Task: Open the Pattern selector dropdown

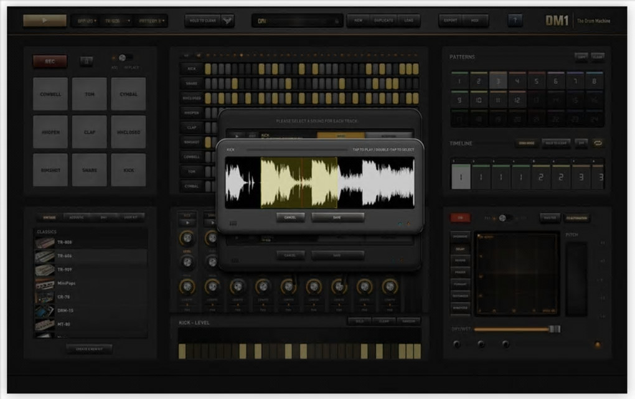Action: (151, 21)
